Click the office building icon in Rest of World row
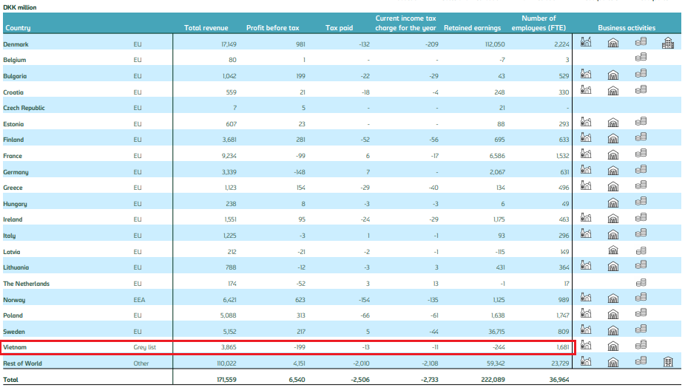Image resolution: width=685 pixels, height=390 pixels. point(667,361)
